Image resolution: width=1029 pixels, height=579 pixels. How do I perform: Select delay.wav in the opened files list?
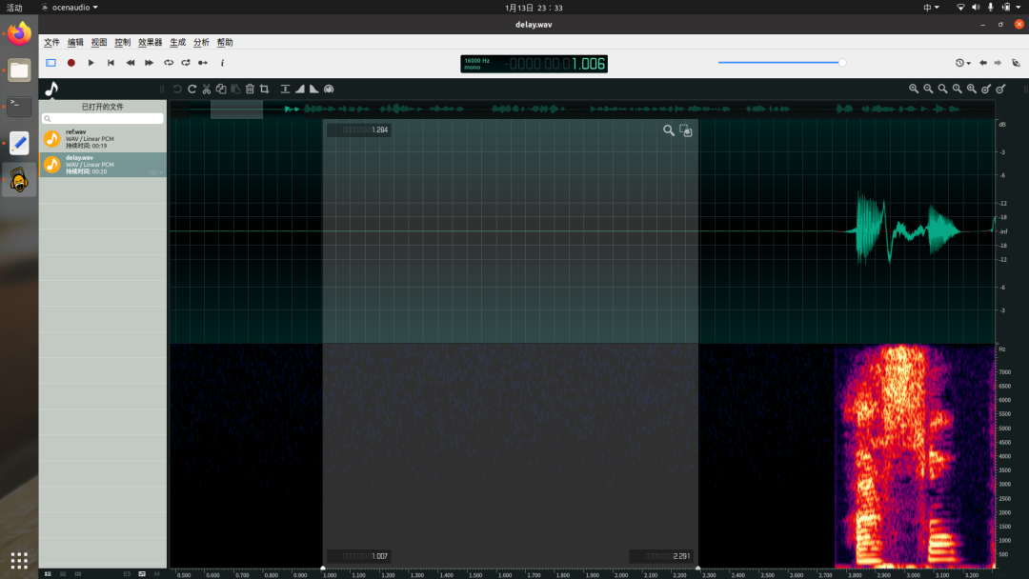pyautogui.click(x=102, y=165)
